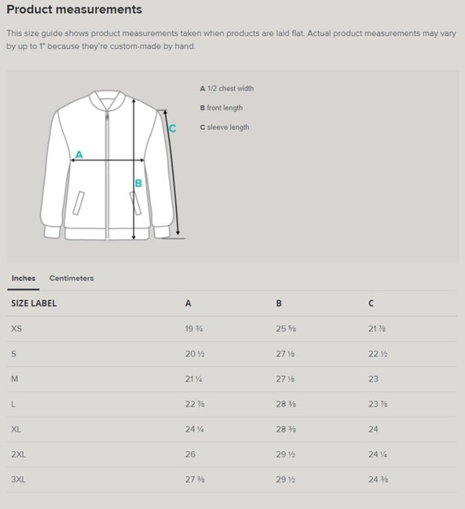This screenshot has width=465, height=509.
Task: Click the B front length legend label
Action: tap(221, 108)
